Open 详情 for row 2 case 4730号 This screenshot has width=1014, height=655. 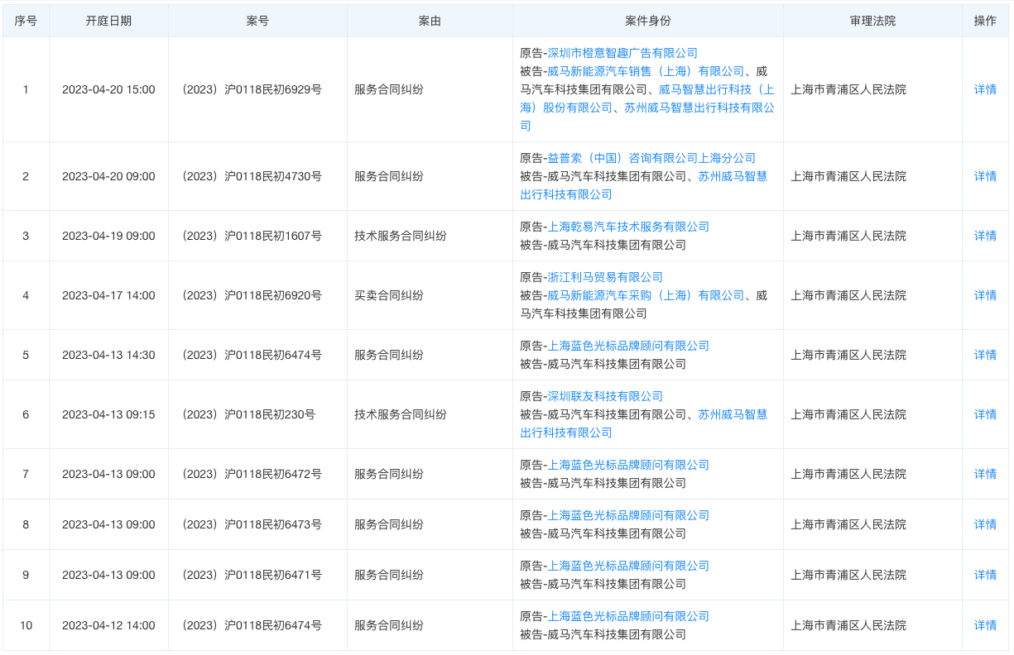[x=985, y=176]
